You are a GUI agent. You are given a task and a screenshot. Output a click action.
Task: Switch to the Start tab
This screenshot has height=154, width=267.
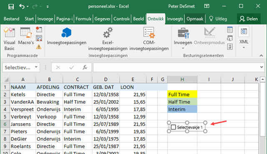(x=29, y=19)
